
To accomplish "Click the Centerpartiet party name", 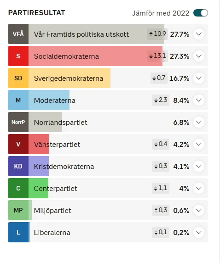I will [56, 189].
